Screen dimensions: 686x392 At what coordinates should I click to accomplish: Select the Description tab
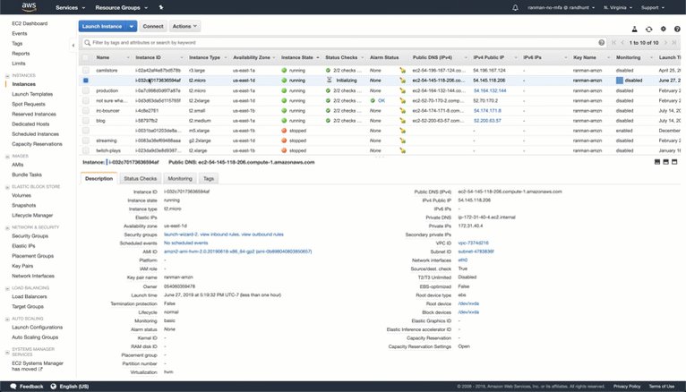coord(99,178)
